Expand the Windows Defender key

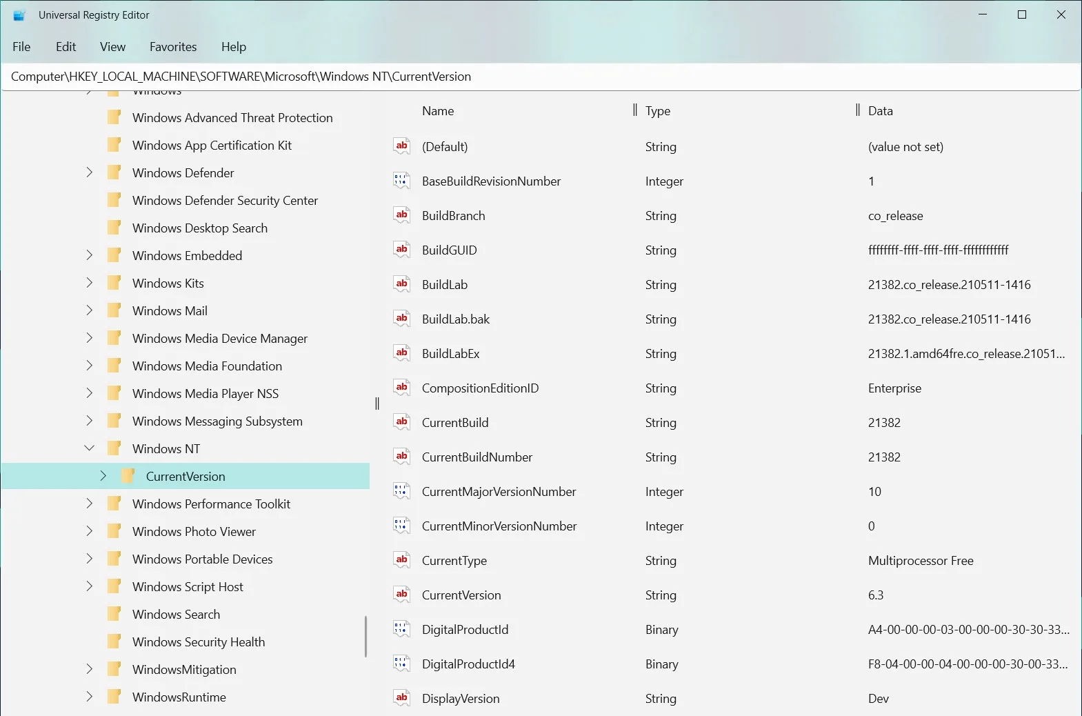click(89, 172)
